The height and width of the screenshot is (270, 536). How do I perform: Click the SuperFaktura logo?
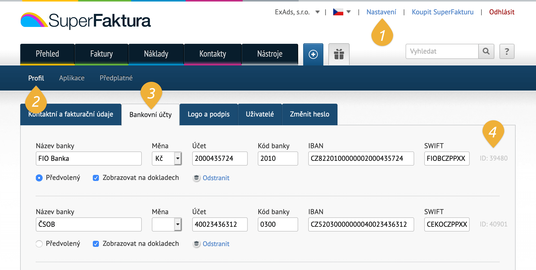86,20
